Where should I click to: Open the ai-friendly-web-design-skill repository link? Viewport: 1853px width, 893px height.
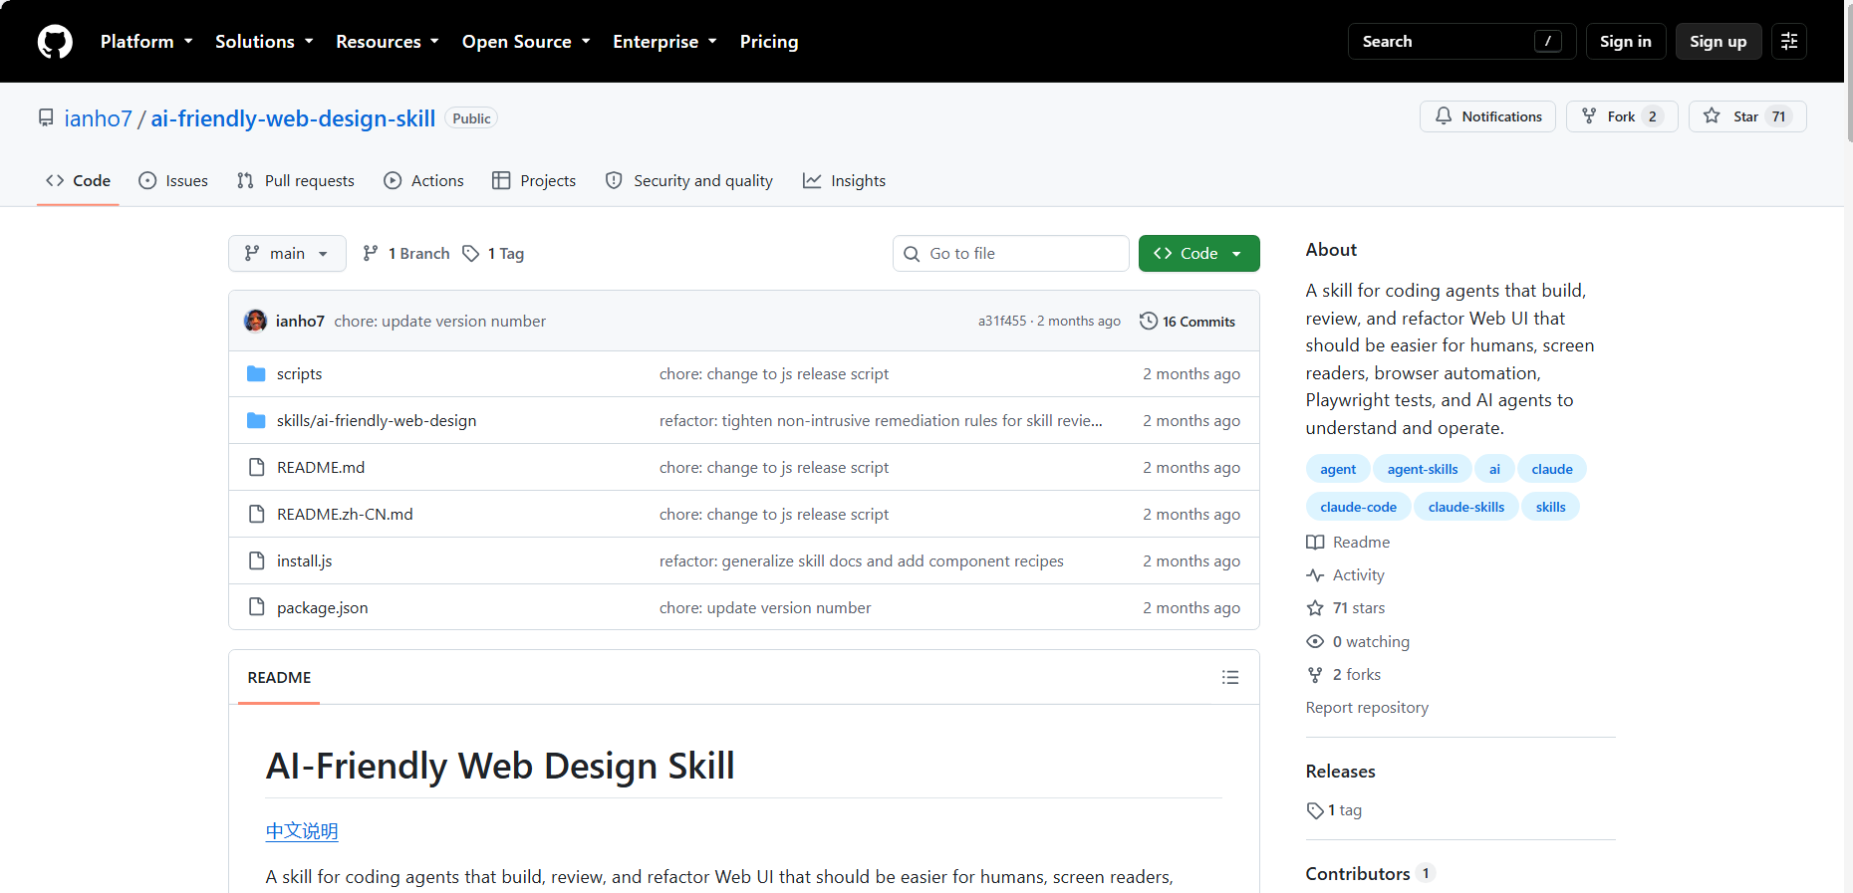click(293, 118)
